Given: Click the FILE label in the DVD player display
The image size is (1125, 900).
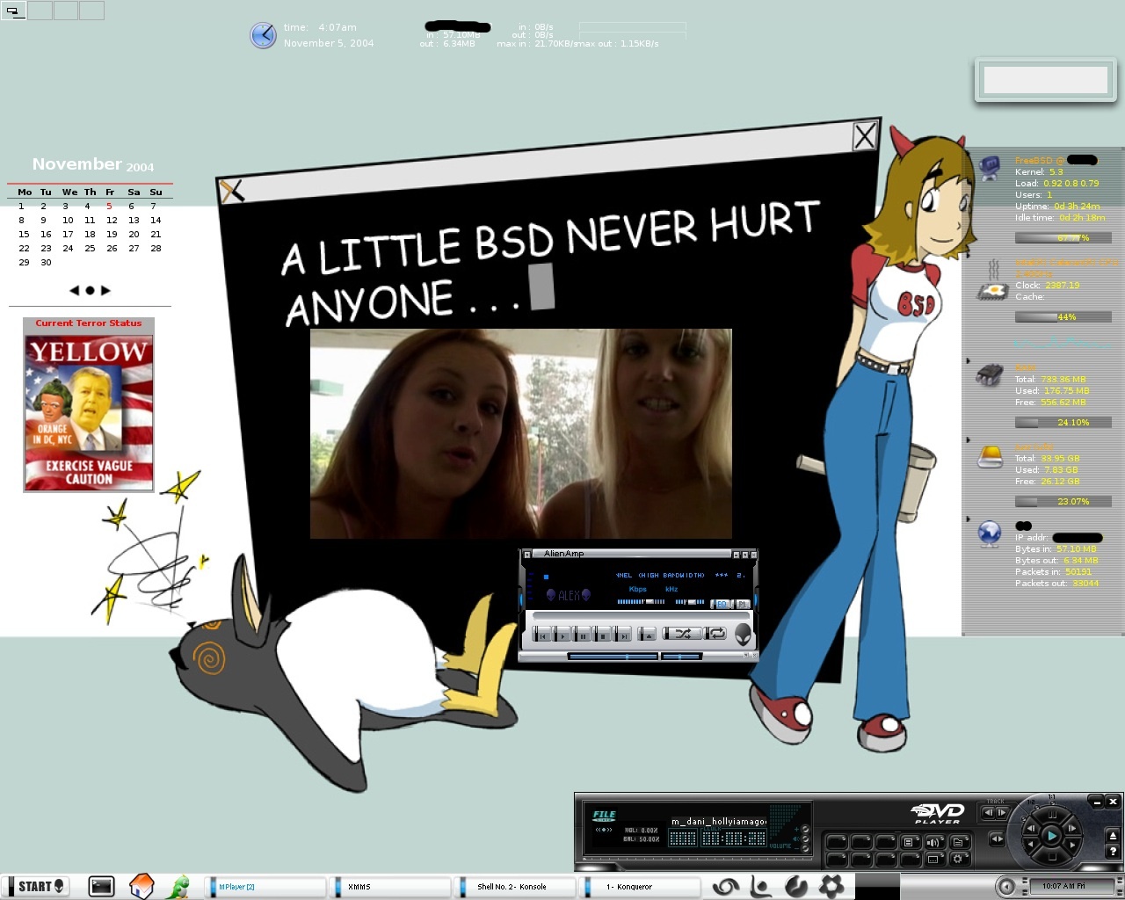Looking at the screenshot, I should [604, 815].
